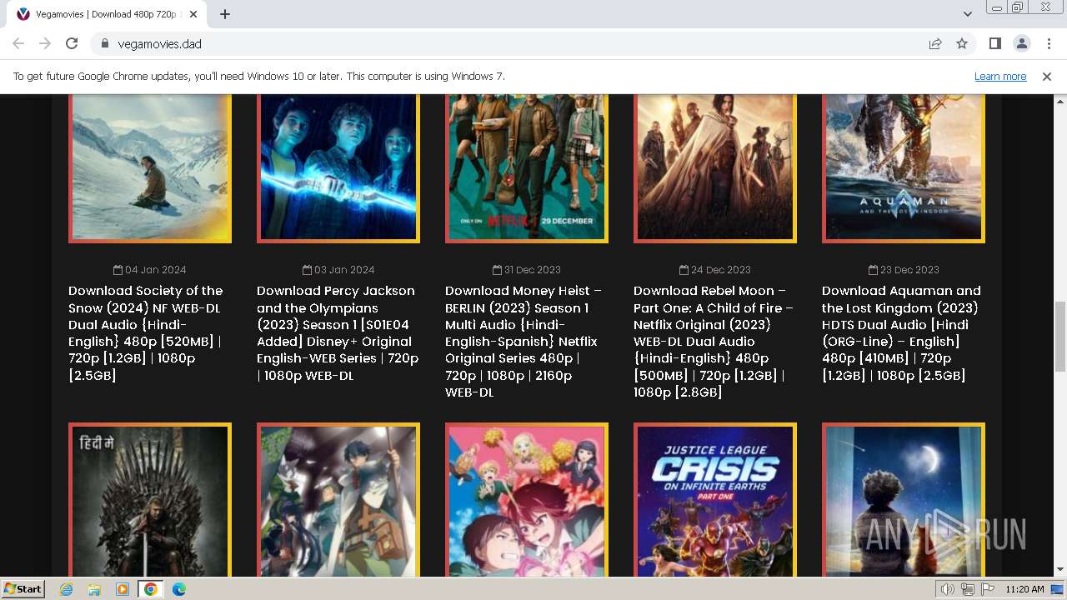This screenshot has width=1067, height=600.
Task: Open Download Society of the Snow link
Action: point(147,332)
